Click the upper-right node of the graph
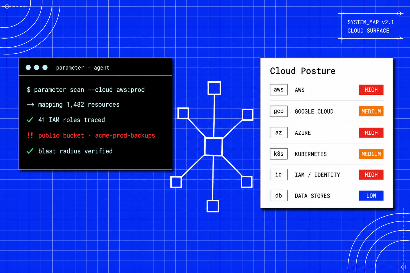 click(x=247, y=115)
